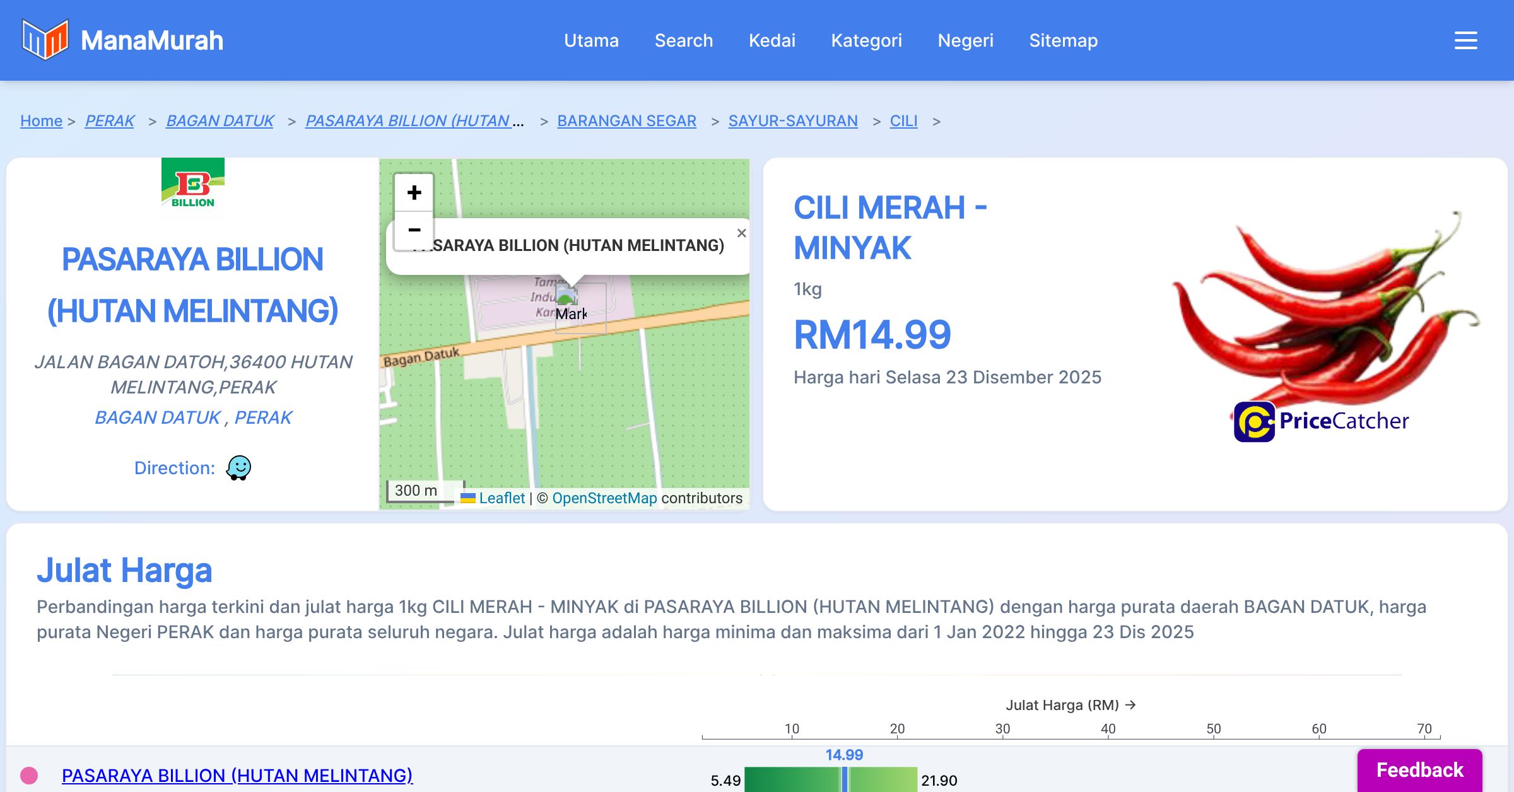The width and height of the screenshot is (1514, 792).
Task: Click the SAYUR-SAYURAN breadcrumb link
Action: (x=792, y=120)
